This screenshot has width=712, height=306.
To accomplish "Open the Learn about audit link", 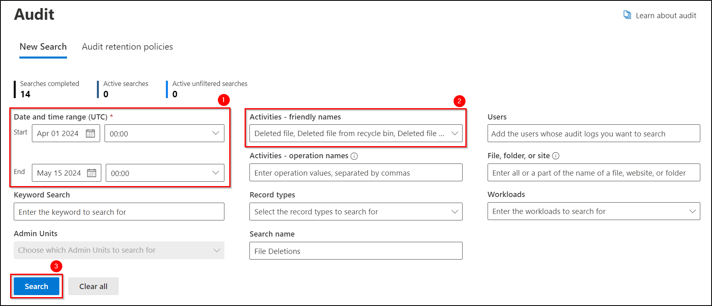I will tap(666, 16).
